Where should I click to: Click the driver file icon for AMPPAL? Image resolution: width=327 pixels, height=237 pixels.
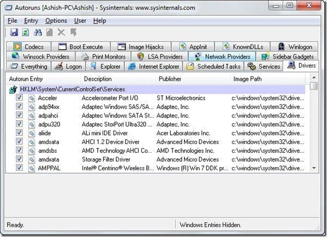32,168
